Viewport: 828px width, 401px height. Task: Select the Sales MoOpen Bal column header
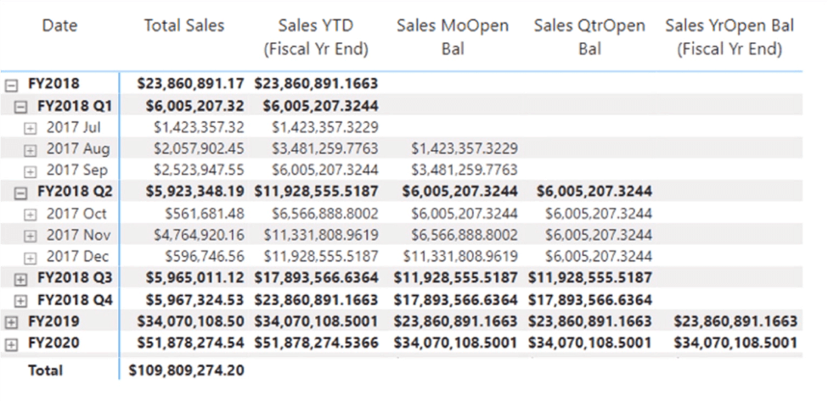[453, 37]
